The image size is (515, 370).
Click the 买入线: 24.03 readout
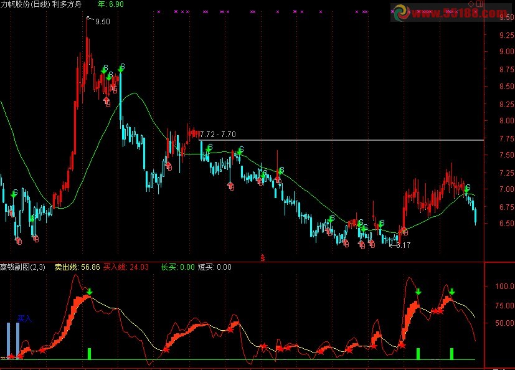(126, 267)
